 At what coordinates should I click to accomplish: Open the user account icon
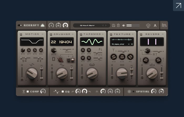click(x=155, y=26)
